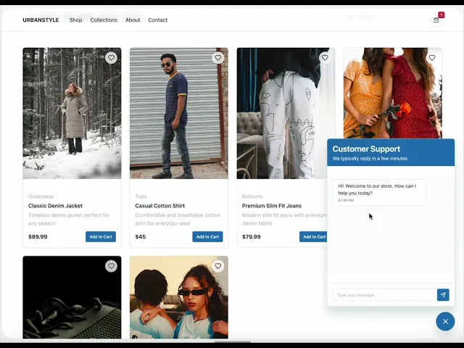The width and height of the screenshot is (464, 348).
Task: Favorite the sunglasses couple product heart icon
Action: tap(218, 266)
